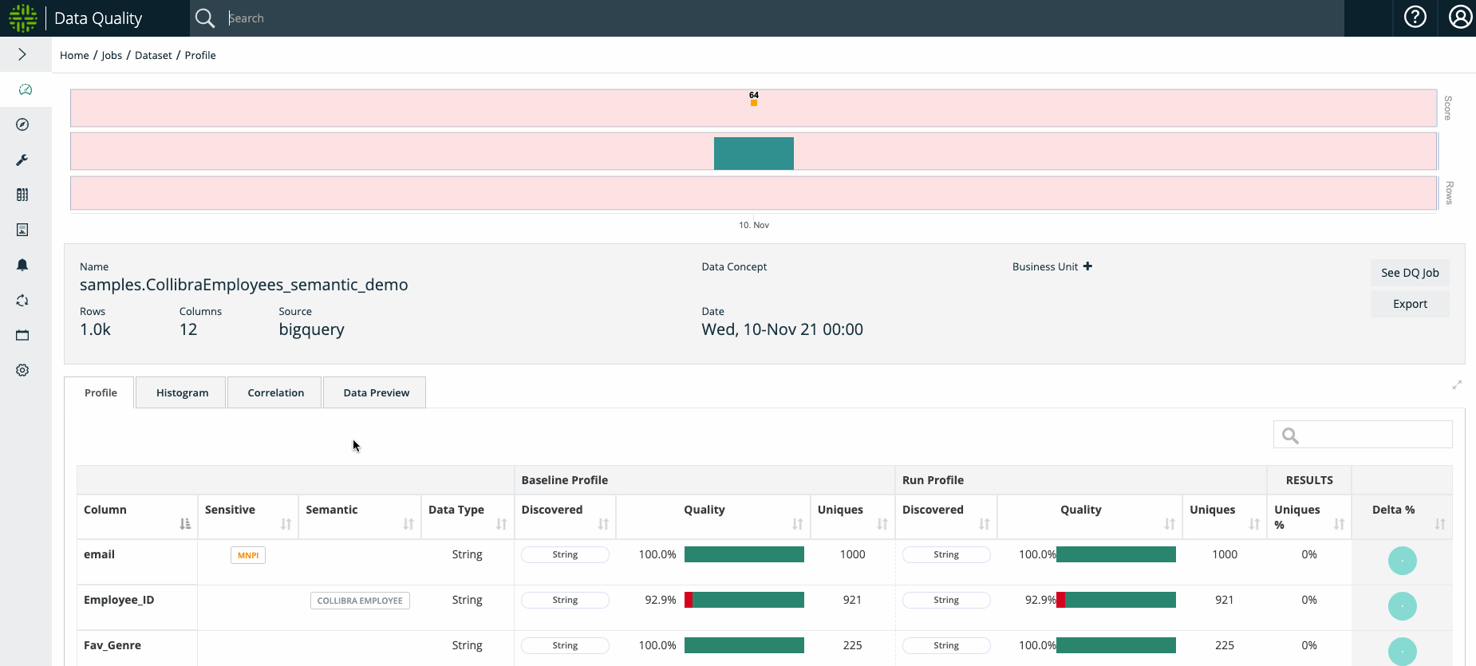This screenshot has width=1476, height=666.
Task: Open the user account profile icon
Action: coord(1460,17)
